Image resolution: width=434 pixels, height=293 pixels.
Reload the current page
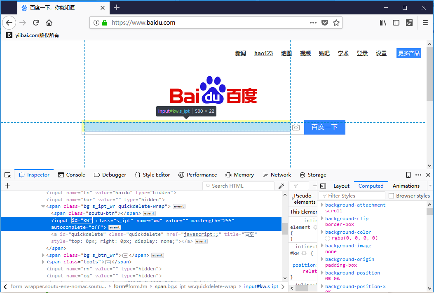point(36,23)
